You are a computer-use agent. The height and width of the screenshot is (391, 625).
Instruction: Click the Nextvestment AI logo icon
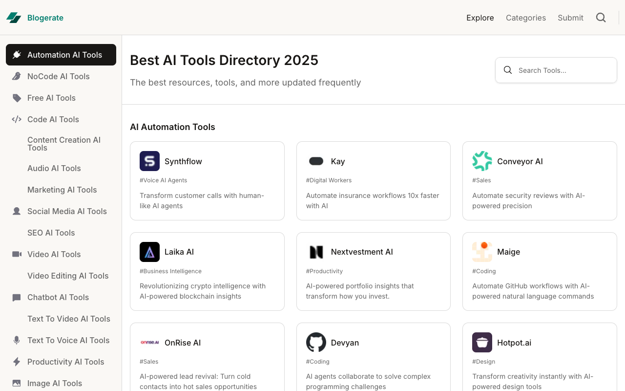[316, 252]
